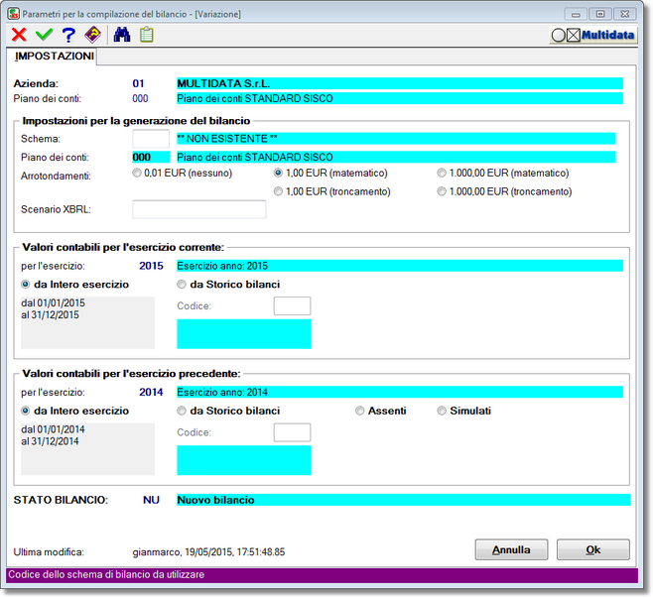Click the dal 01/01/2015 date text

click(53, 302)
